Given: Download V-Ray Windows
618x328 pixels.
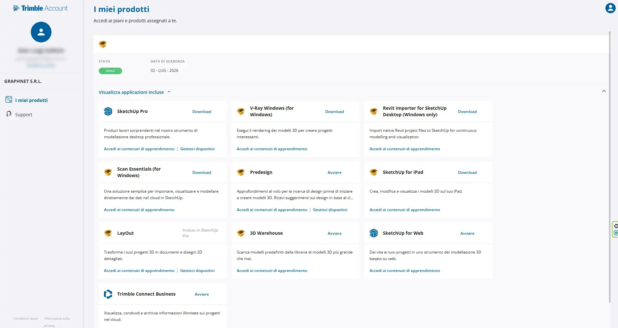Looking at the screenshot, I should pyautogui.click(x=335, y=112).
